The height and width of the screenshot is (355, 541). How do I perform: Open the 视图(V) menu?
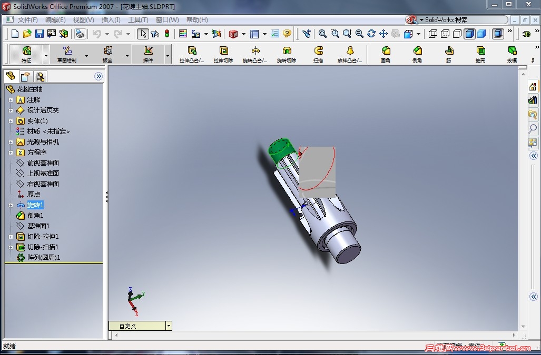point(84,20)
